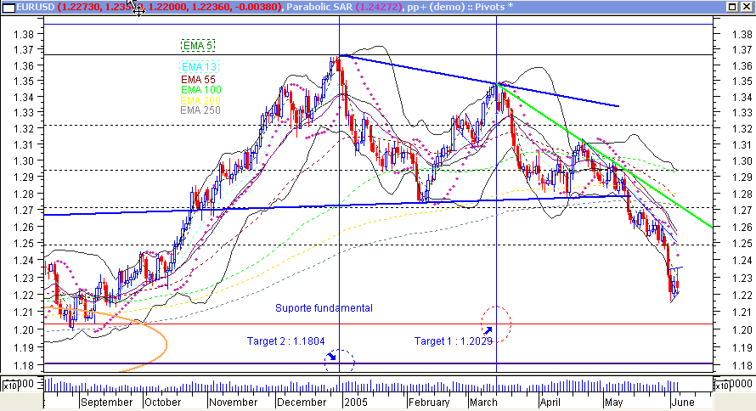Viewport: 756px width, 411px height.
Task: Select the EMA 250 legend label
Action: point(200,110)
